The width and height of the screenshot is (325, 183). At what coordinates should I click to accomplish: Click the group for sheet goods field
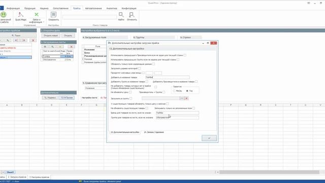click(x=177, y=117)
